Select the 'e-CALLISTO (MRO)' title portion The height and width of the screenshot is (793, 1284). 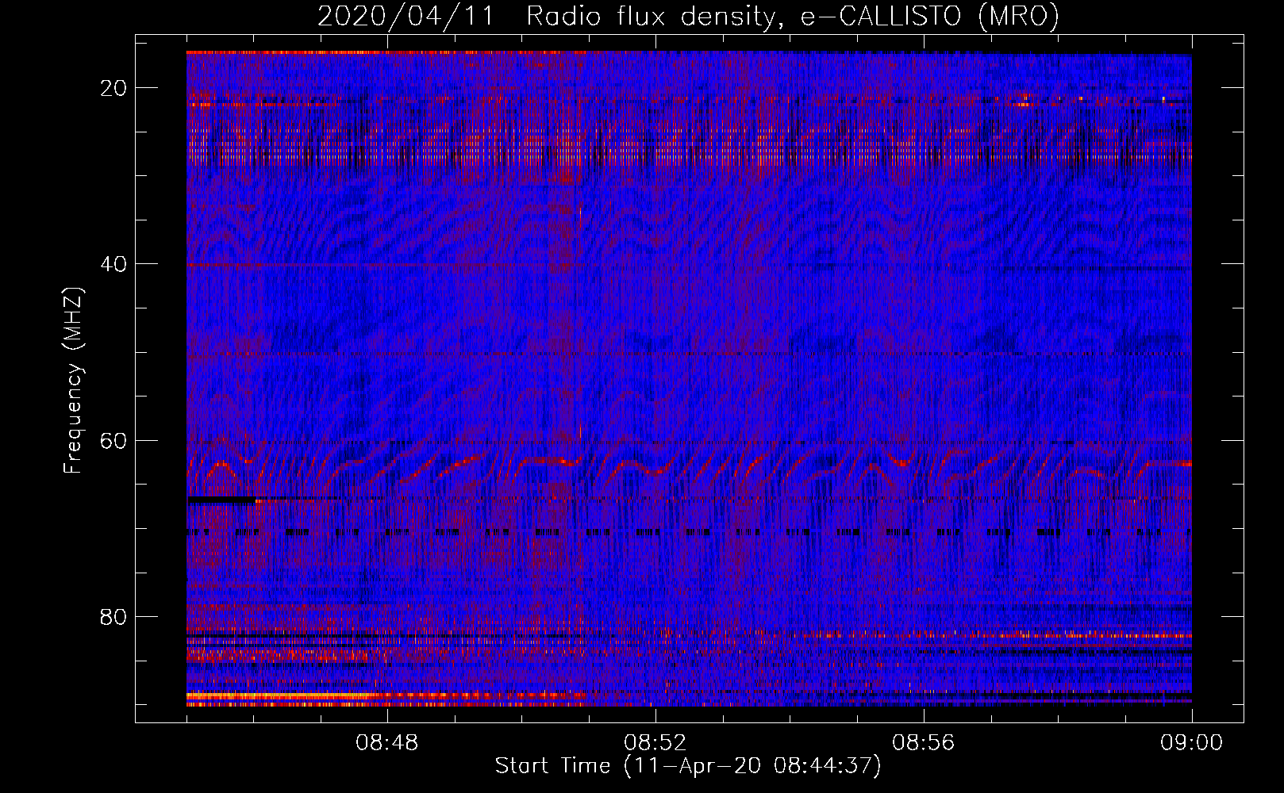coord(930,17)
